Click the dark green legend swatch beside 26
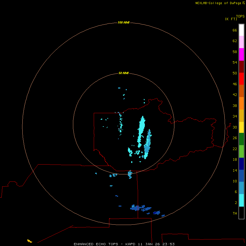 point(241,139)
